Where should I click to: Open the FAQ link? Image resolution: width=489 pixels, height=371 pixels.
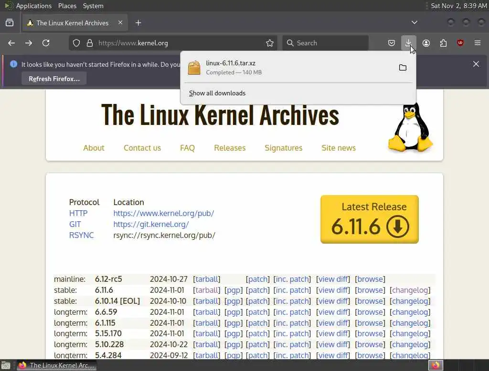(187, 148)
